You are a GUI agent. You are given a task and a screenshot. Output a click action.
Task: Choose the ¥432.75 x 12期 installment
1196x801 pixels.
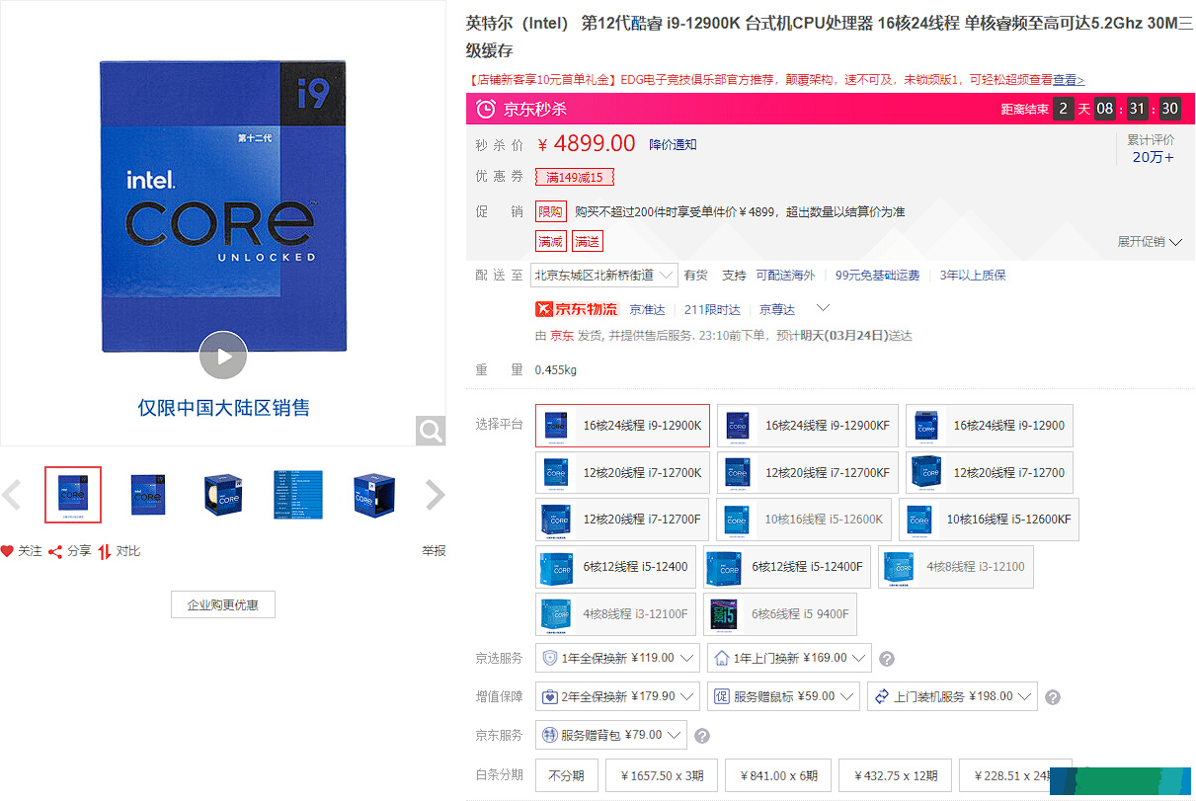tap(896, 775)
